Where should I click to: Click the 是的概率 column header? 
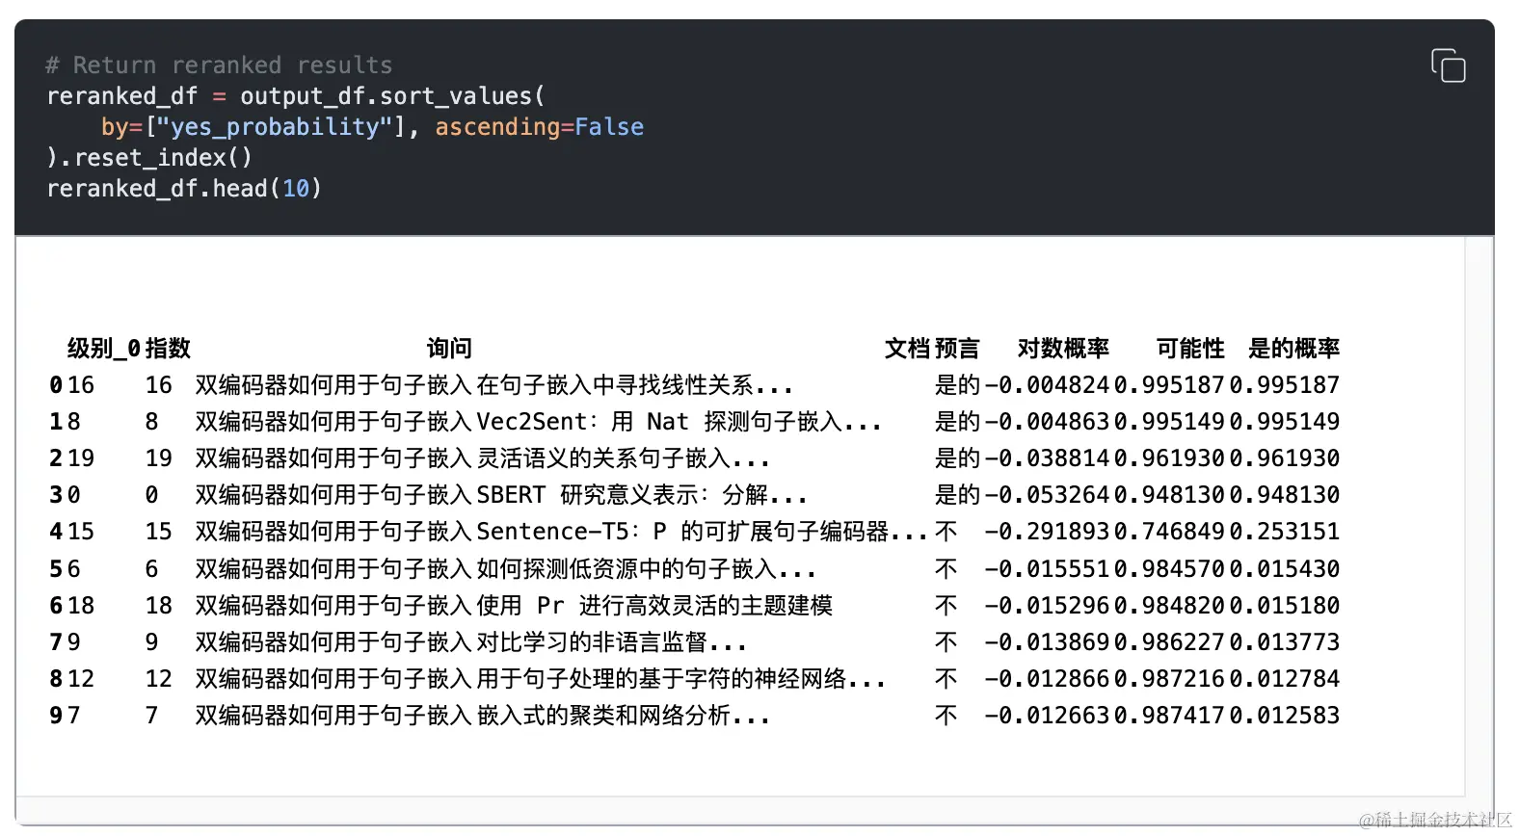tap(1293, 348)
